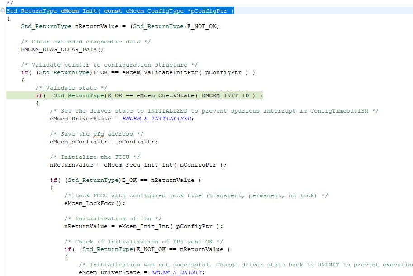This screenshot has height=276, width=413.
Task: Click the 'Clear extended diagnostic data' comment
Action: click(x=86, y=42)
